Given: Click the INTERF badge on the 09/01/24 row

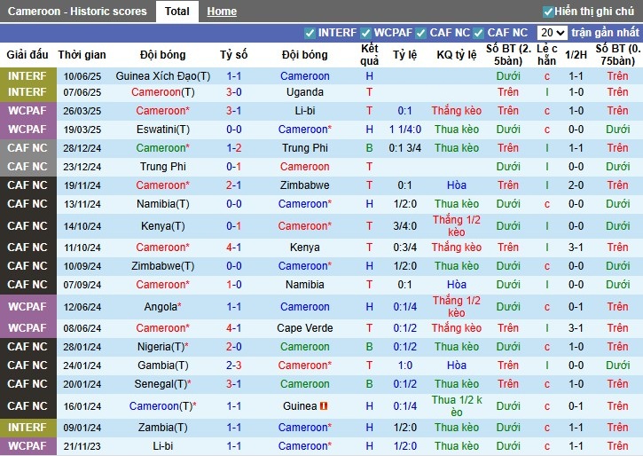Looking at the screenshot, I should [x=27, y=428].
